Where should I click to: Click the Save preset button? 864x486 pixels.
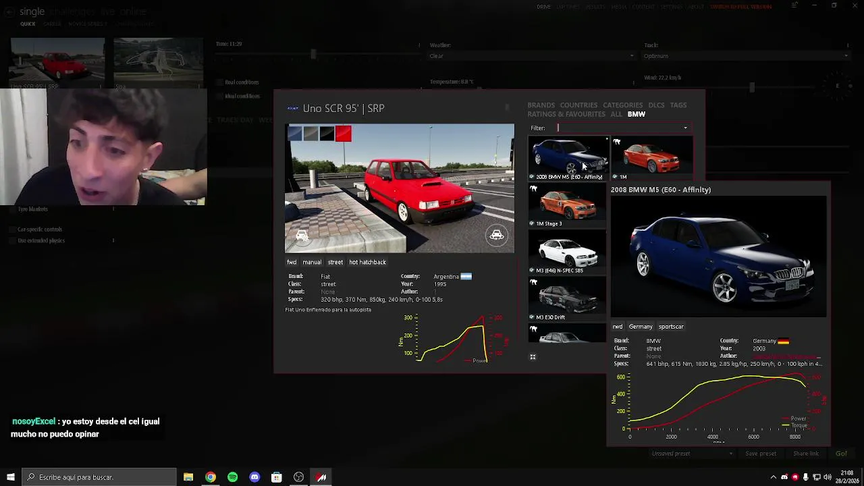point(761,454)
